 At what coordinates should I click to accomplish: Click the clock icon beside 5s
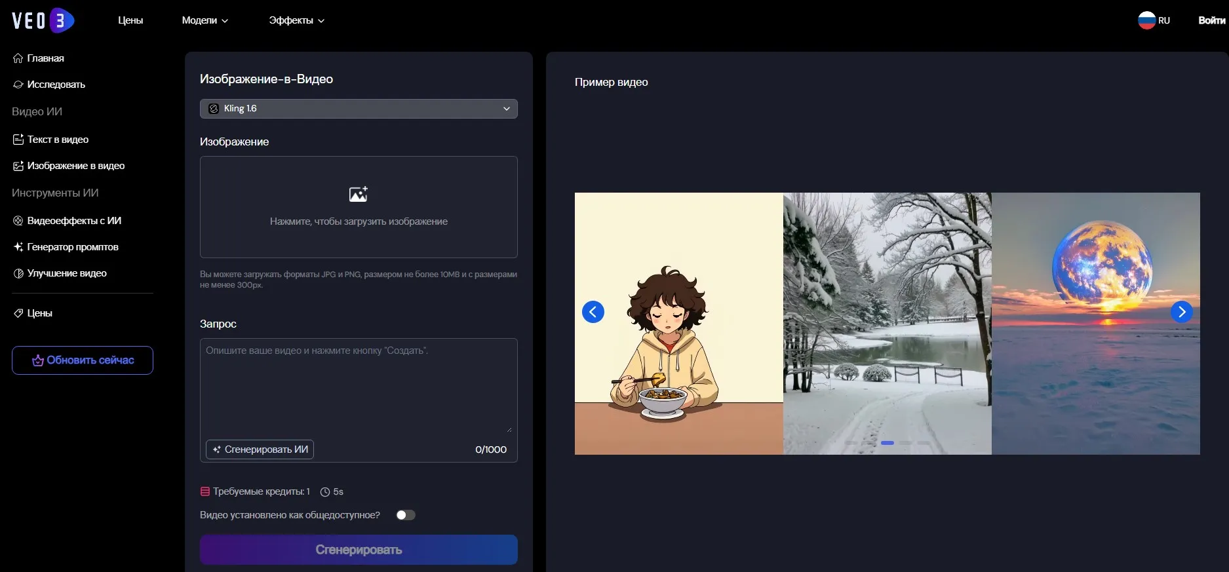325,492
